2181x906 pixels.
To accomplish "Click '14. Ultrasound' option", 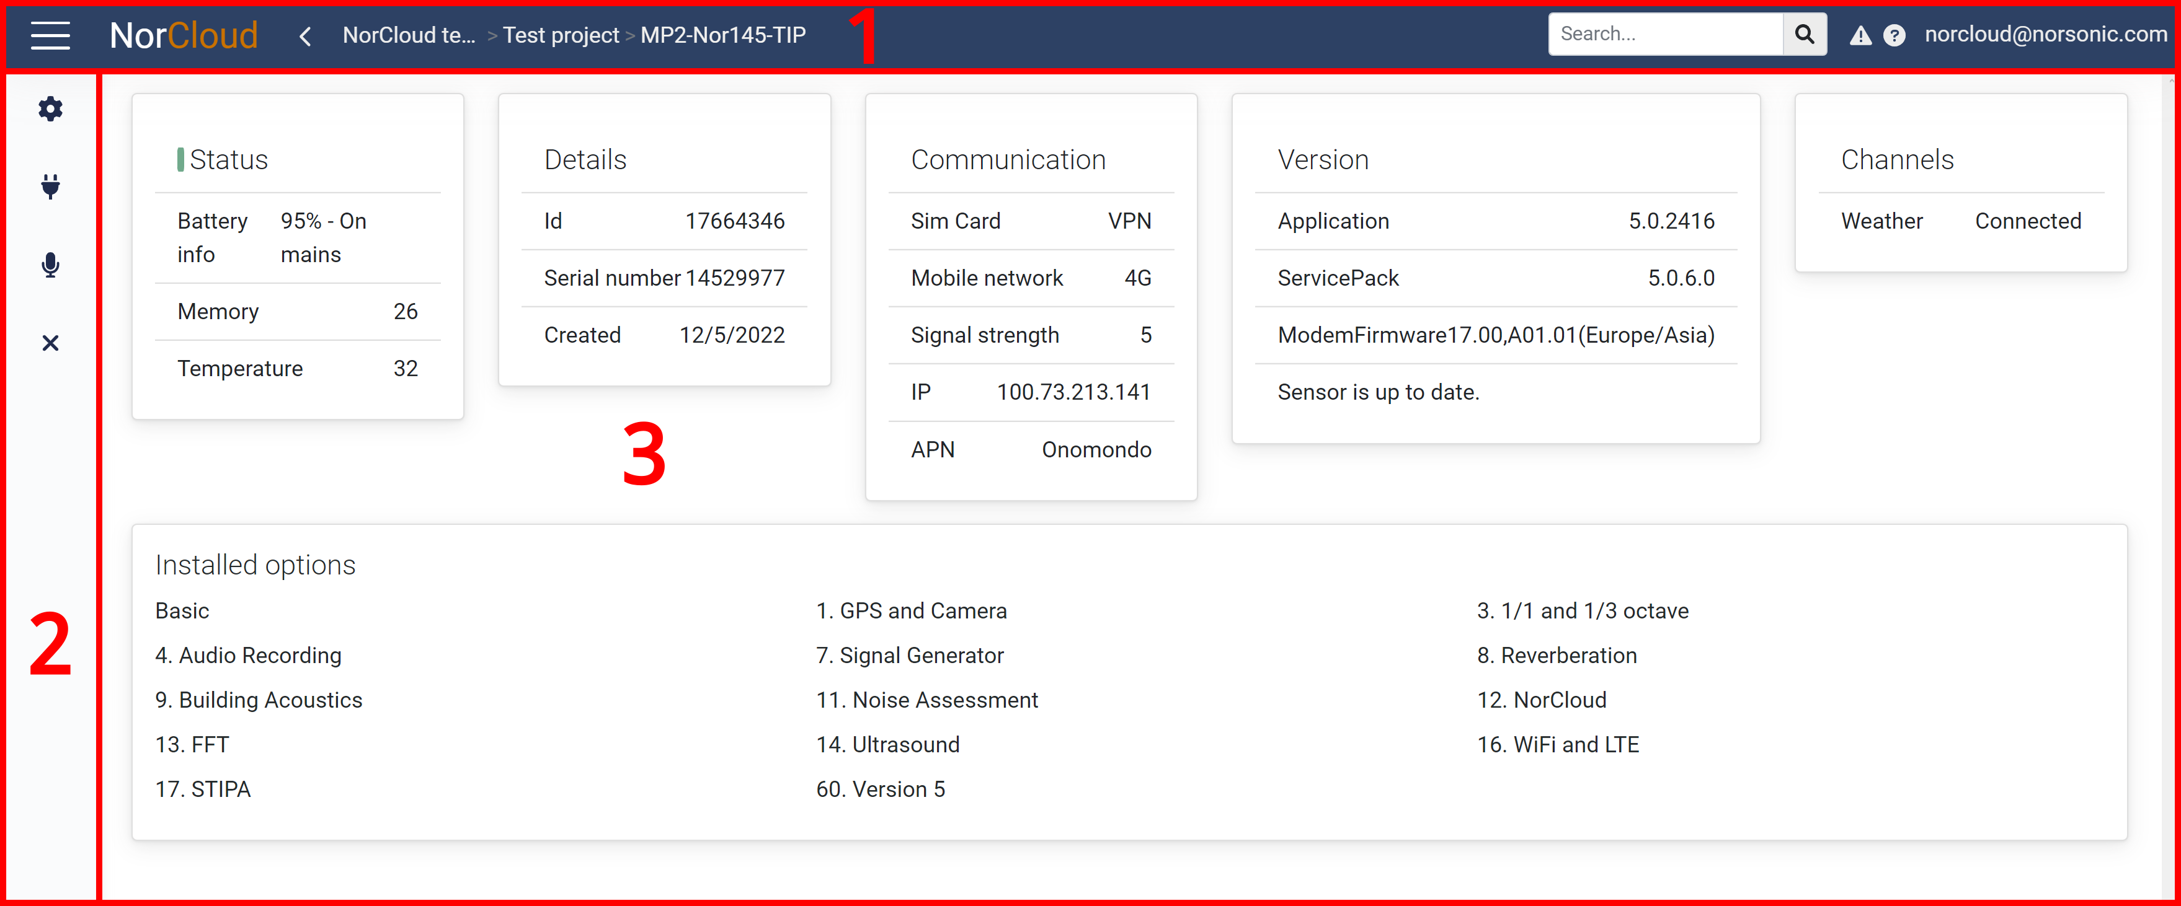I will (x=887, y=744).
